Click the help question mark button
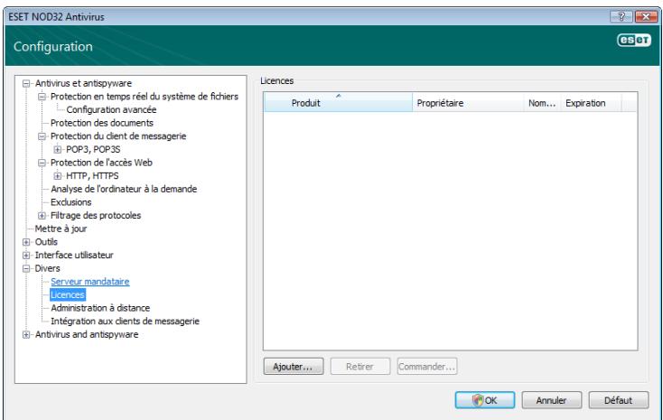663x420 pixels. coord(621,16)
